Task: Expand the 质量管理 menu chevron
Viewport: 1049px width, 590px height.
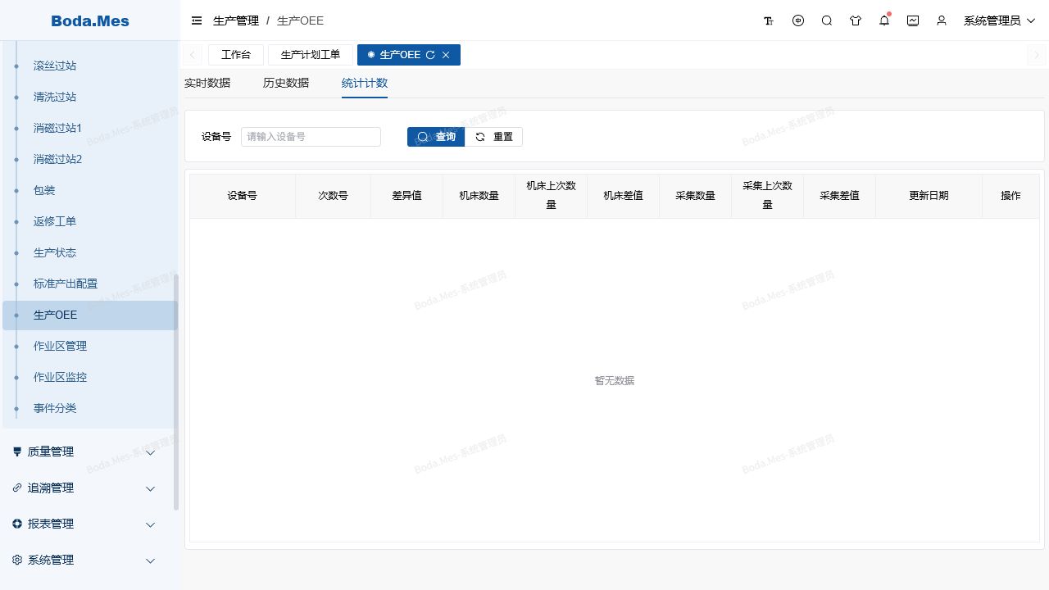Action: [150, 452]
